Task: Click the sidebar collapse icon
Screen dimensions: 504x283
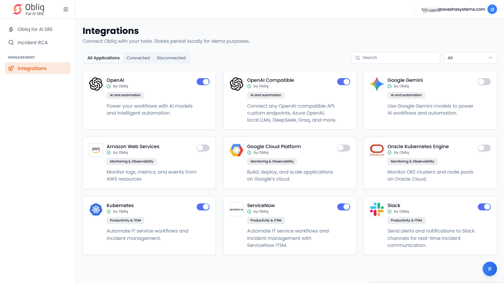Action: [66, 9]
